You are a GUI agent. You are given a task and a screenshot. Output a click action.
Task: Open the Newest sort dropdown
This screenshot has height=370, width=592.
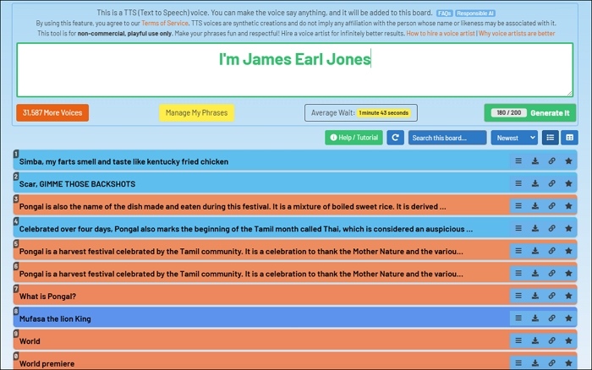tap(514, 138)
